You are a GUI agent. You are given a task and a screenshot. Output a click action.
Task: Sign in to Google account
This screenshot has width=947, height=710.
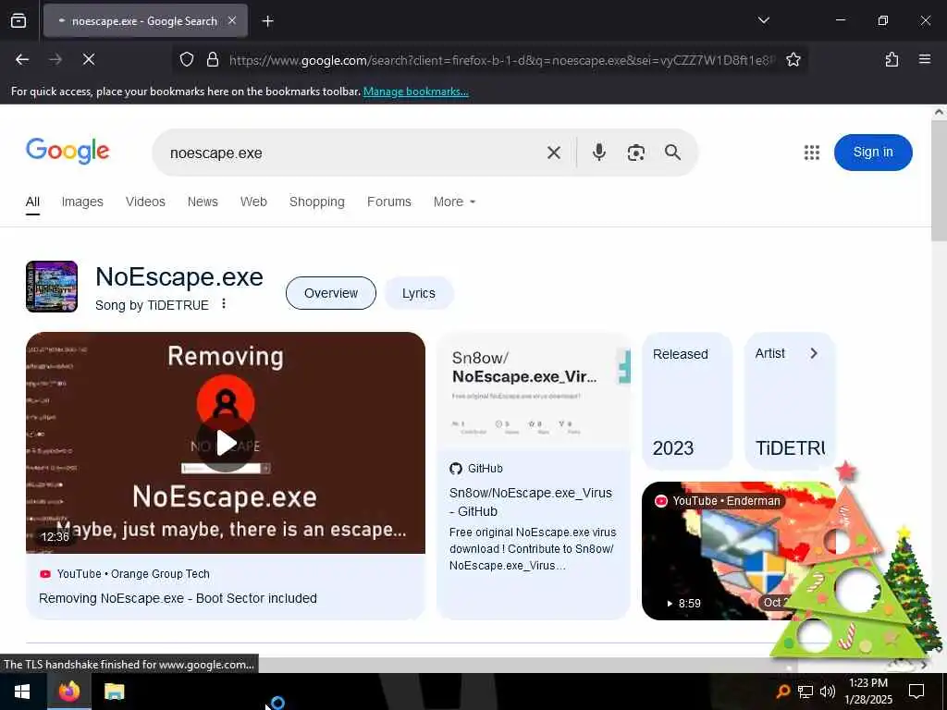click(x=873, y=153)
